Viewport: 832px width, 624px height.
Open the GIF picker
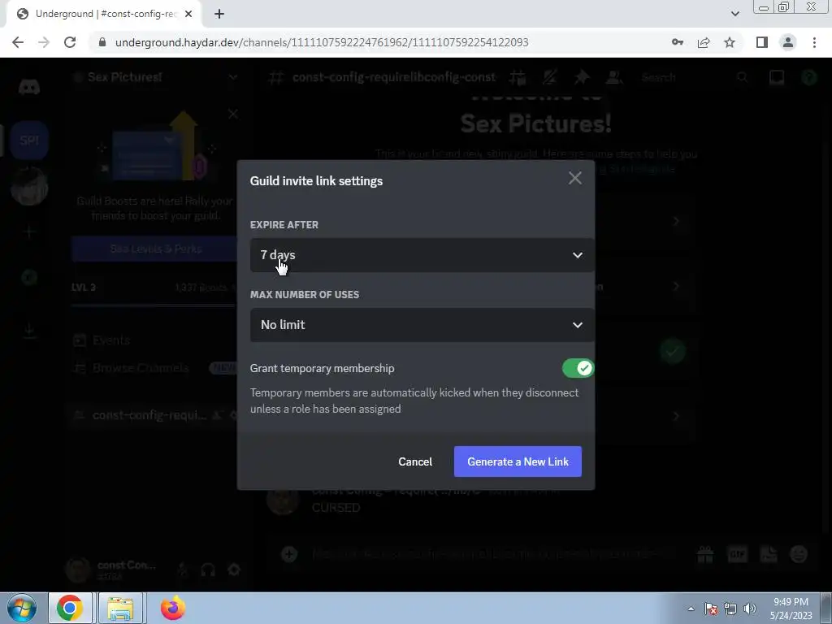(x=737, y=554)
